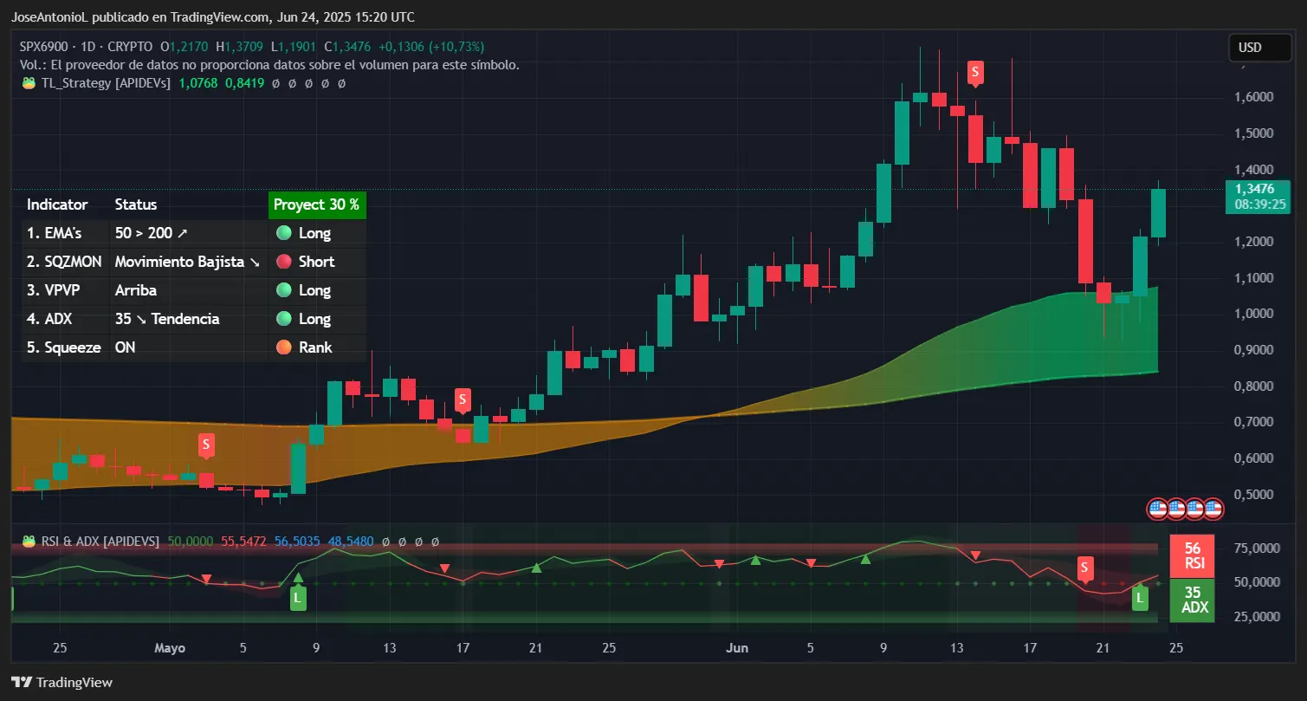Click the green status dot in the EMA's row

pyautogui.click(x=283, y=233)
